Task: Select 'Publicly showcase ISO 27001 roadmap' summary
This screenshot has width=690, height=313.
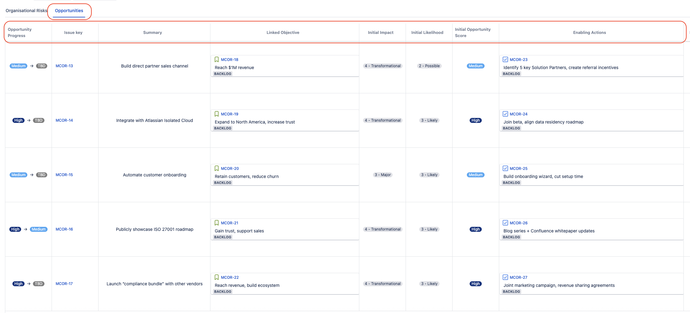Action: tap(154, 229)
